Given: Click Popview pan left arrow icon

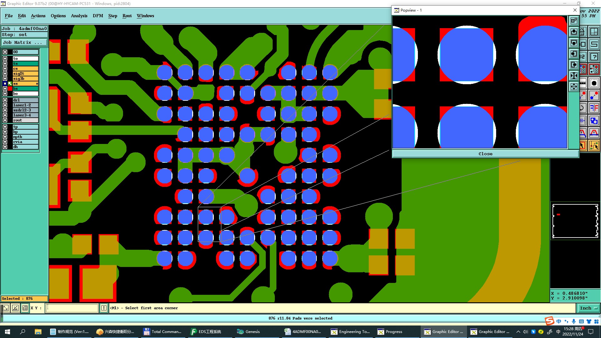Looking at the screenshot, I should (x=574, y=54).
